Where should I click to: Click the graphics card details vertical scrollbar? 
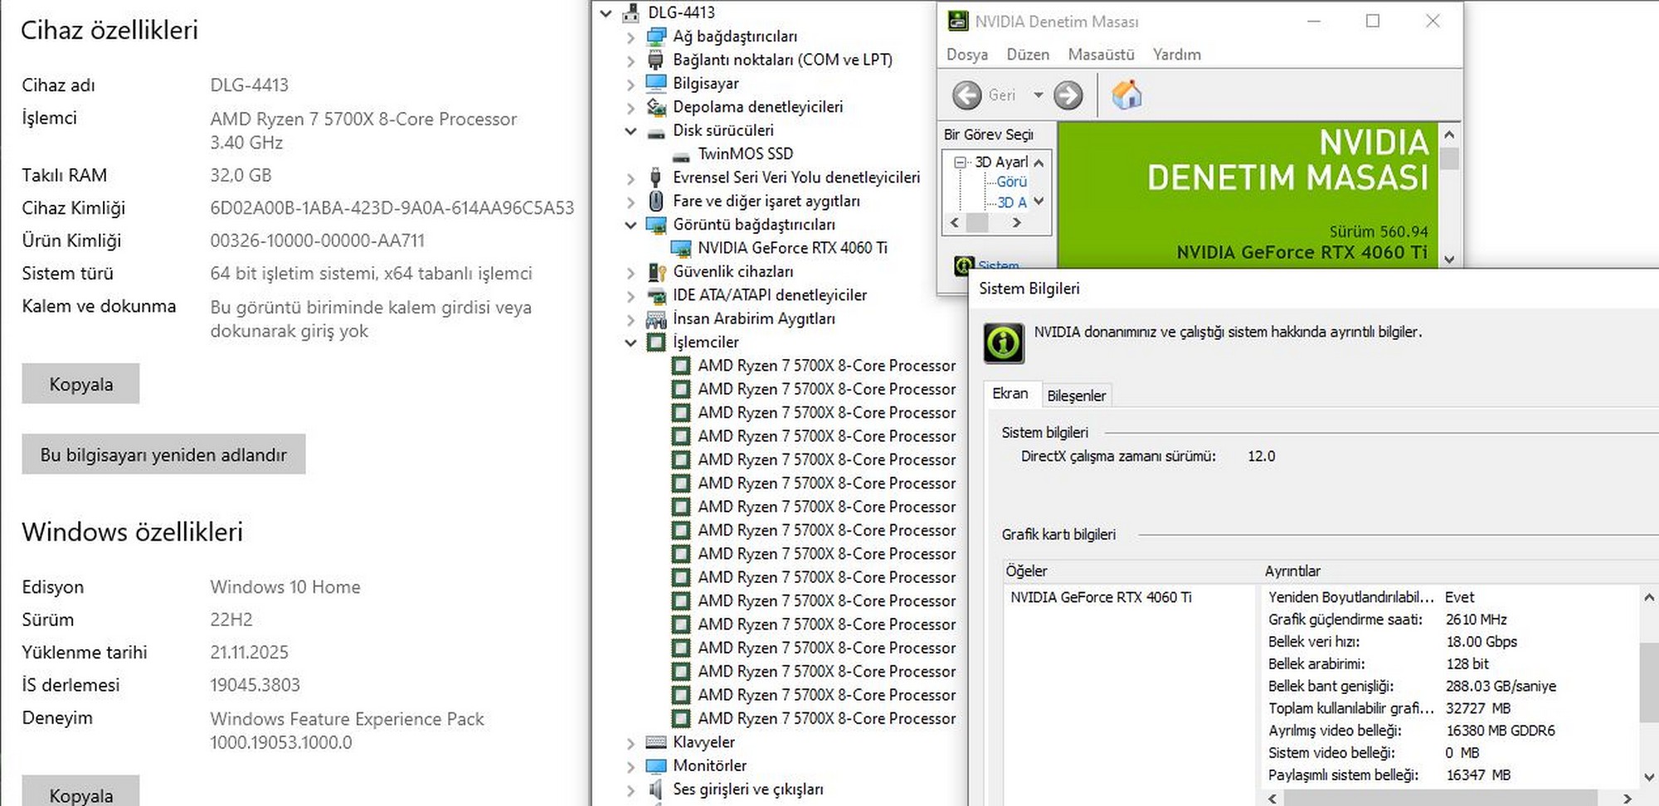(x=1648, y=680)
